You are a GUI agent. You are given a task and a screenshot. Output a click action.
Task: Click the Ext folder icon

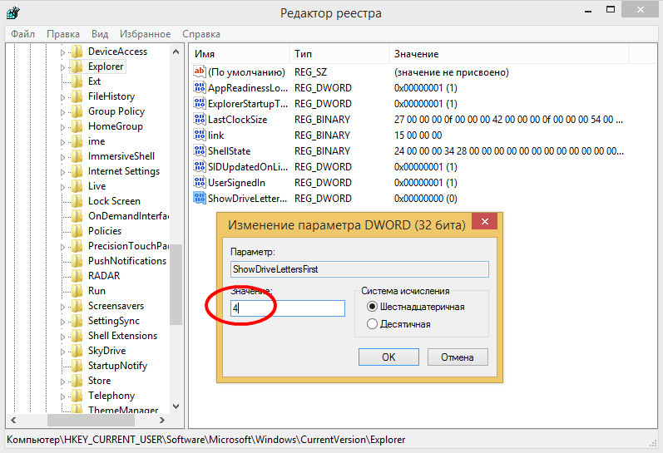[x=77, y=81]
